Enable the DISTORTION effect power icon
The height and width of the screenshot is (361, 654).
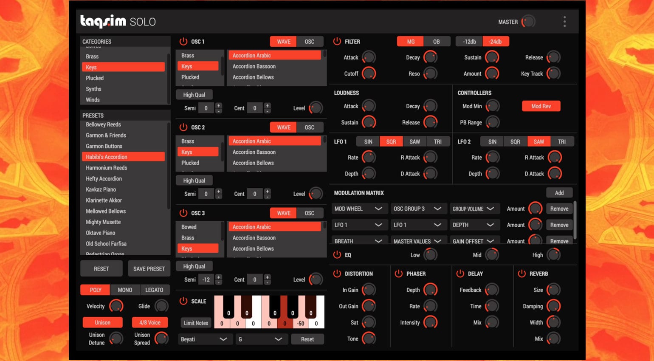(338, 274)
